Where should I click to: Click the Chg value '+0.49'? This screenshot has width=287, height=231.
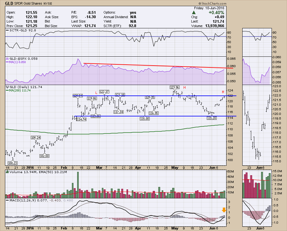point(219,17)
